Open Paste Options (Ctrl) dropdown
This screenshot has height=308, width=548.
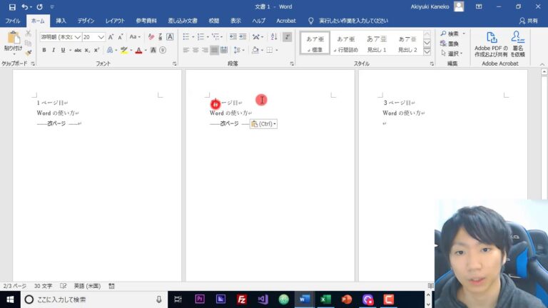tap(263, 124)
